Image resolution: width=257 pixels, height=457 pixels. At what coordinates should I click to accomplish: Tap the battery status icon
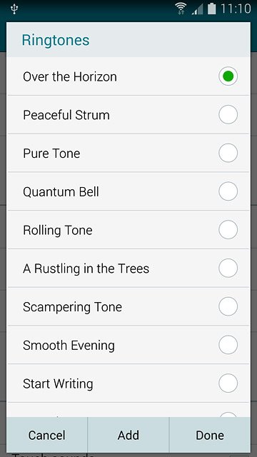(x=211, y=9)
